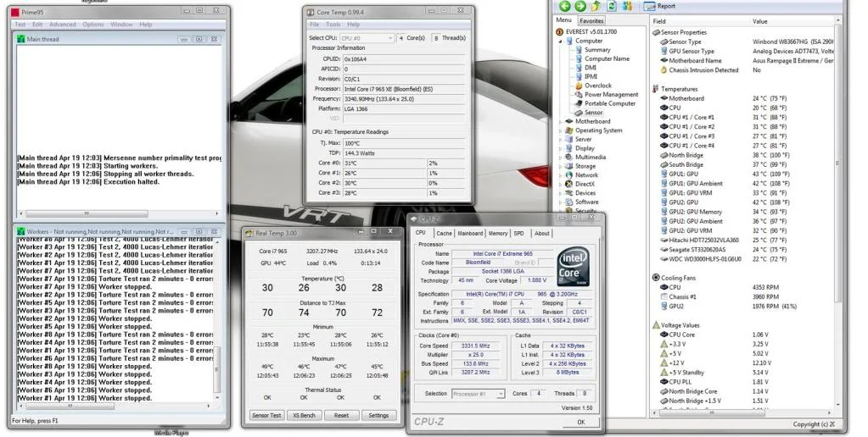Expand the Operating System node
Screen dimensions: 868x437
pyautogui.click(x=560, y=130)
